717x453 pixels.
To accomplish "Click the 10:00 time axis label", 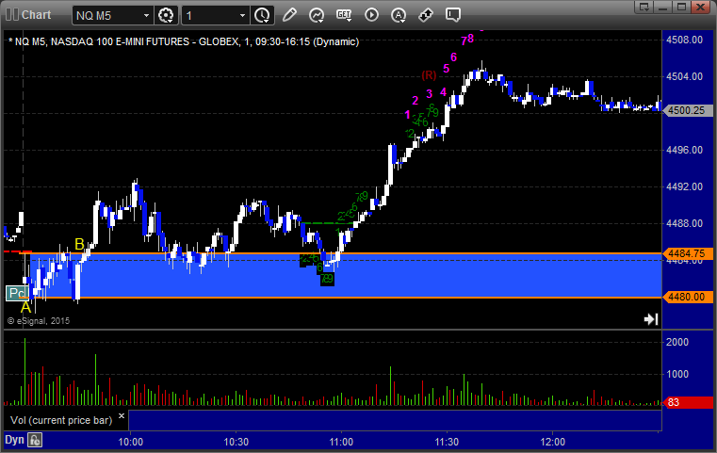I will coord(130,442).
